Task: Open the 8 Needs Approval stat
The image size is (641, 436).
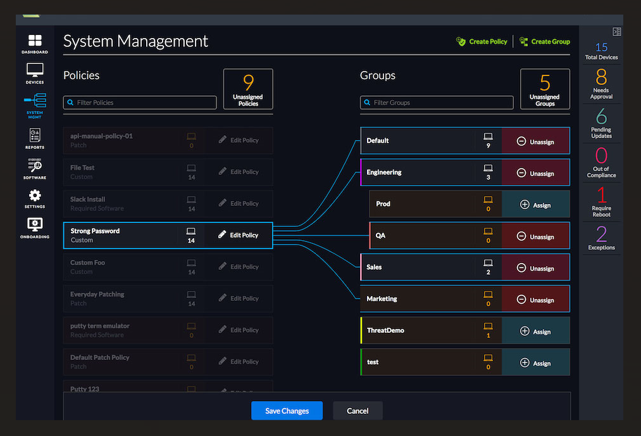Action: point(601,84)
